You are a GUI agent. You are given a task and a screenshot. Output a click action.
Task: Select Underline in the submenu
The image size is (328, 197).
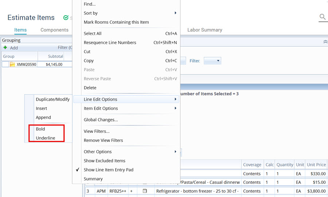pos(46,138)
